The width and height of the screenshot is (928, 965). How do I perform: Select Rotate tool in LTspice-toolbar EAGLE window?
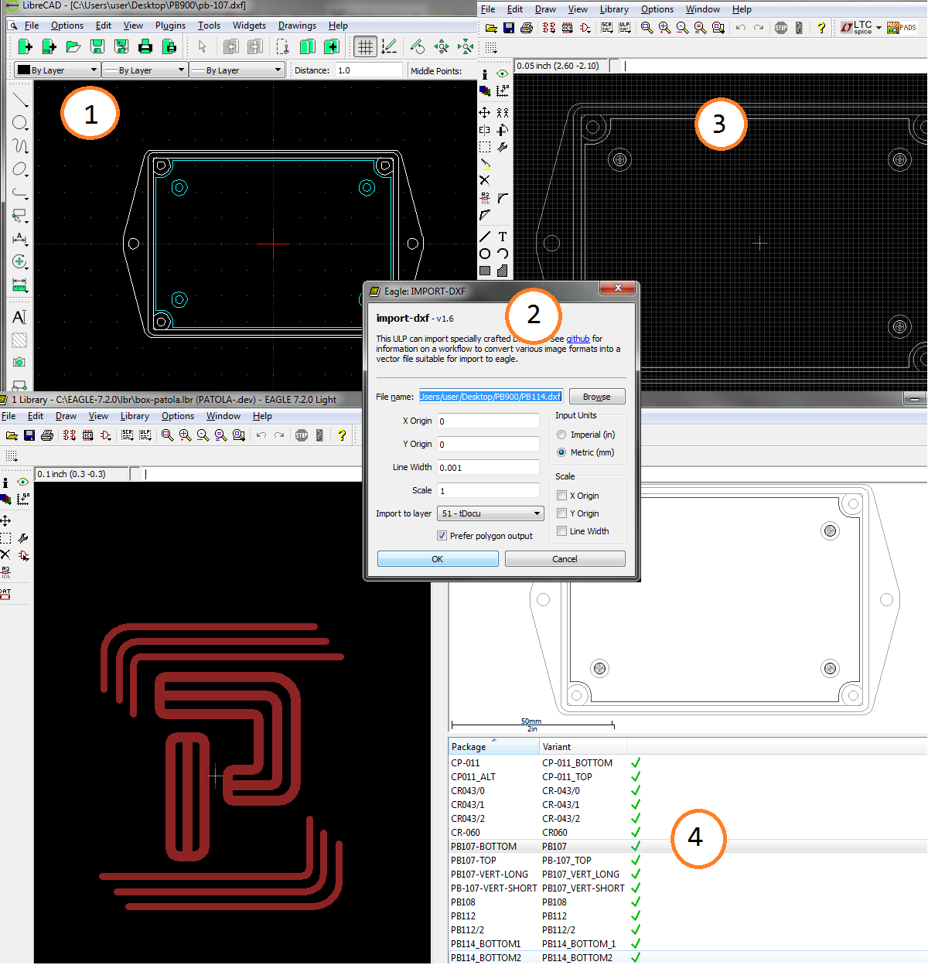(503, 130)
